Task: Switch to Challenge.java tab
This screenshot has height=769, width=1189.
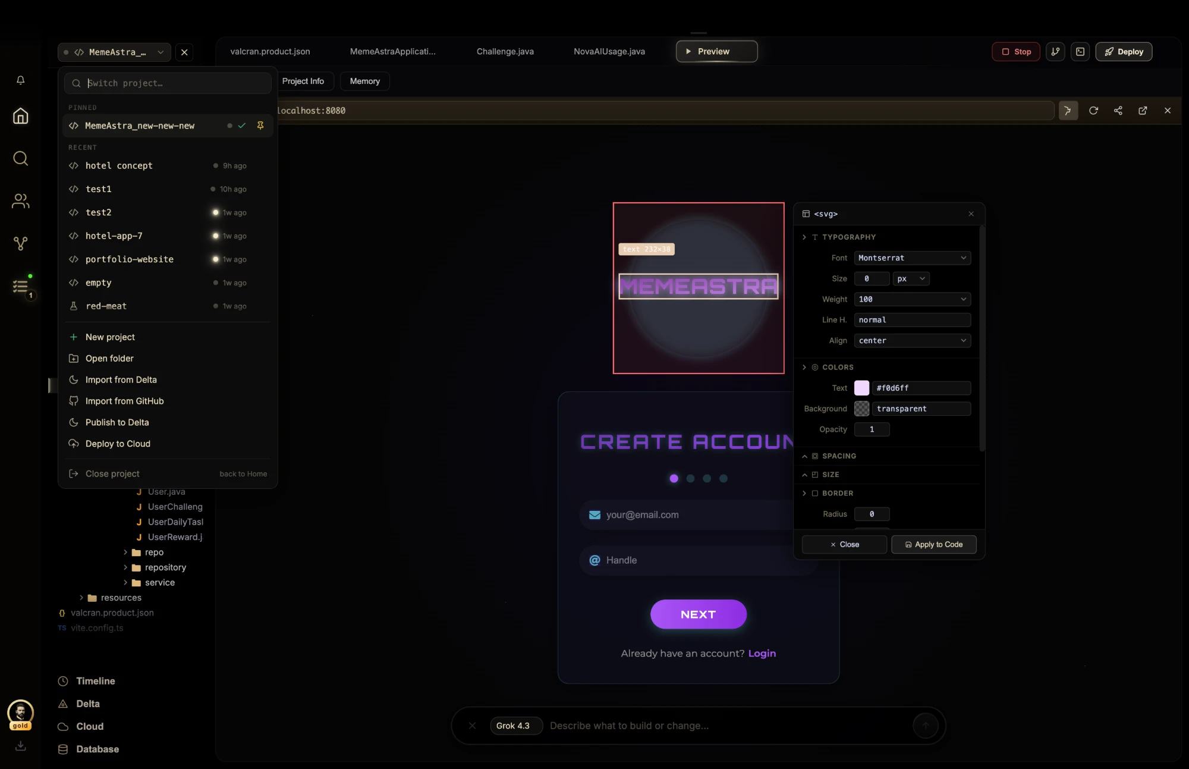Action: click(505, 52)
